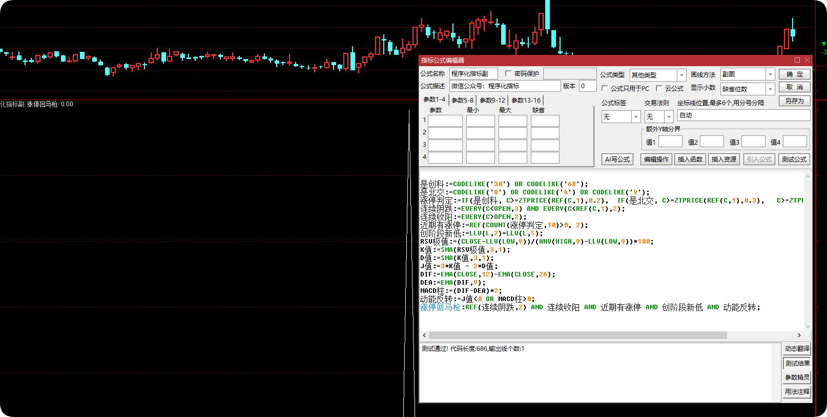The image size is (827, 417).
Task: Click the editor vertical scrollbar's down arrow
Action: pos(808,327)
